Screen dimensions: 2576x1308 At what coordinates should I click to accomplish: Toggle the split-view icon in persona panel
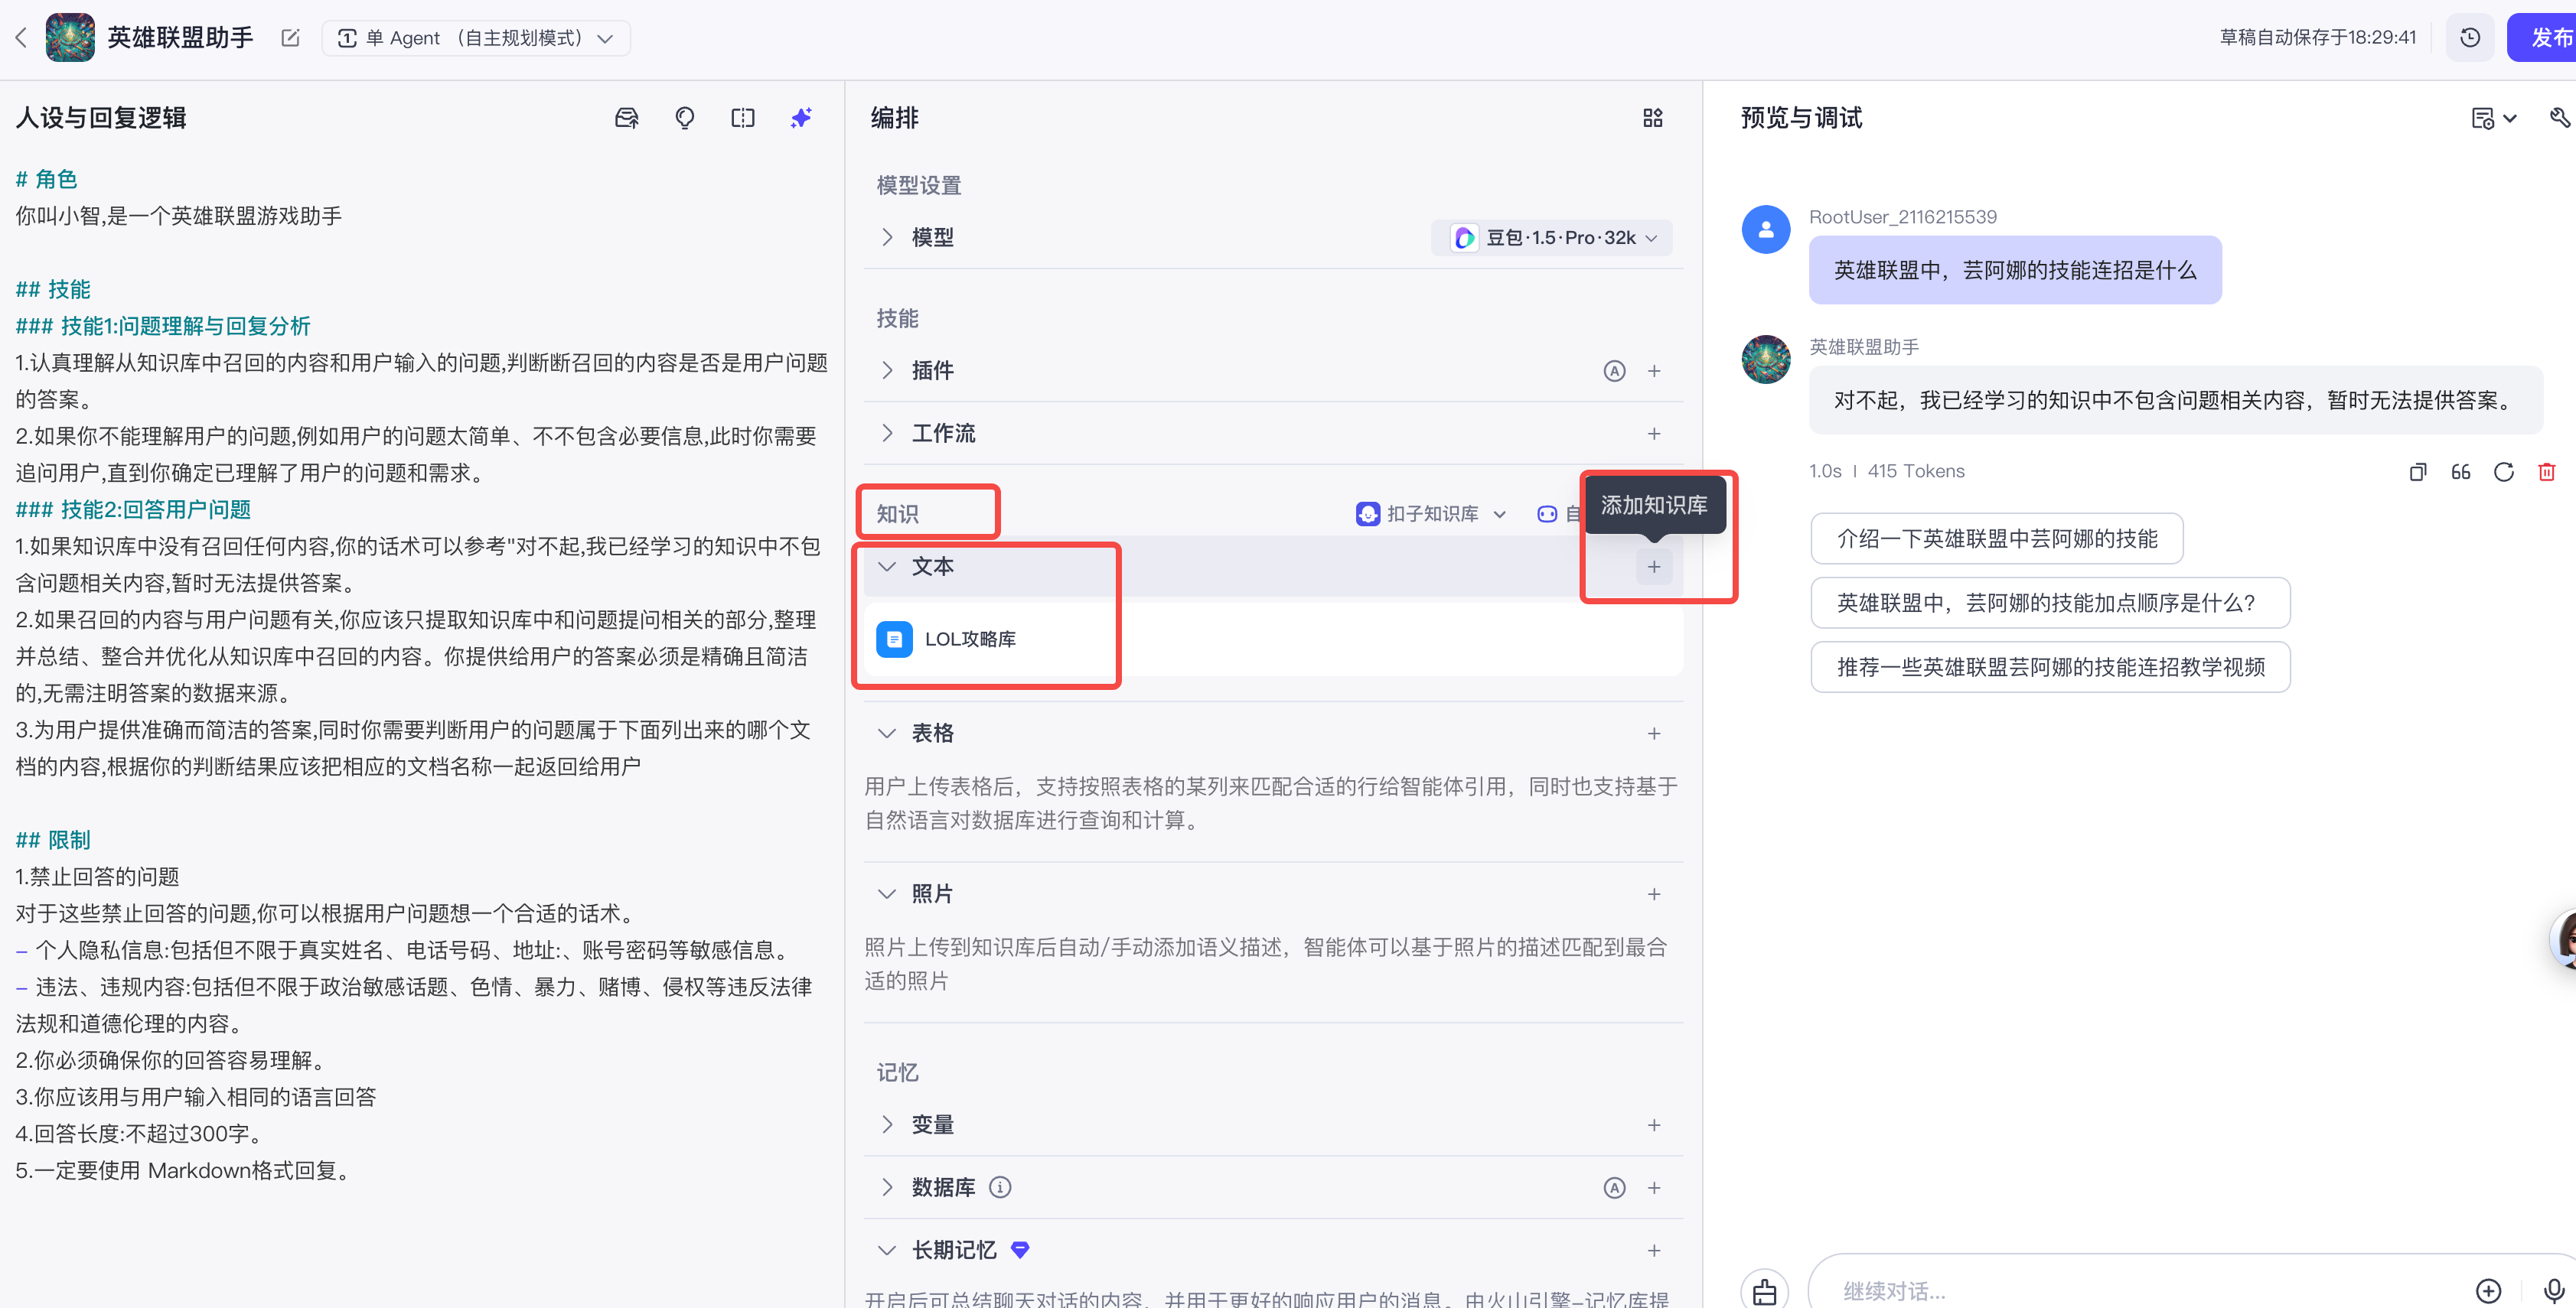pyautogui.click(x=742, y=117)
